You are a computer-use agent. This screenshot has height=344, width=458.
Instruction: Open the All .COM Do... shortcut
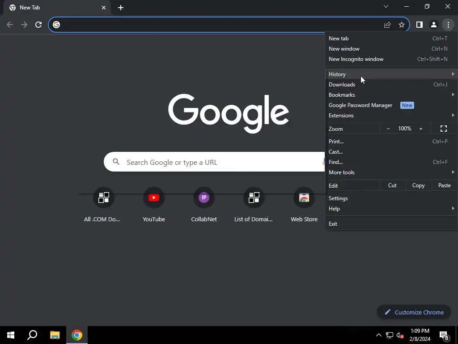tap(102, 205)
